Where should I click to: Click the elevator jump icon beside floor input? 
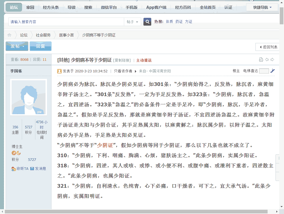pyautogui.click(x=272, y=71)
